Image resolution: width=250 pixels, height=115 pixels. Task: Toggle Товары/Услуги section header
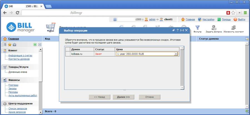[x=20, y=67]
